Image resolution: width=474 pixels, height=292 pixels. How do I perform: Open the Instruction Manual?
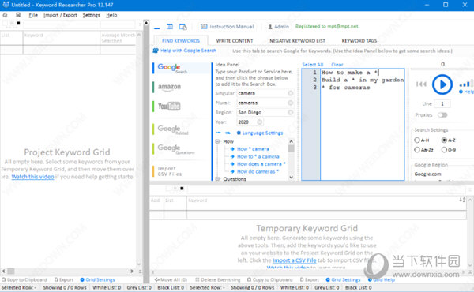pos(228,27)
